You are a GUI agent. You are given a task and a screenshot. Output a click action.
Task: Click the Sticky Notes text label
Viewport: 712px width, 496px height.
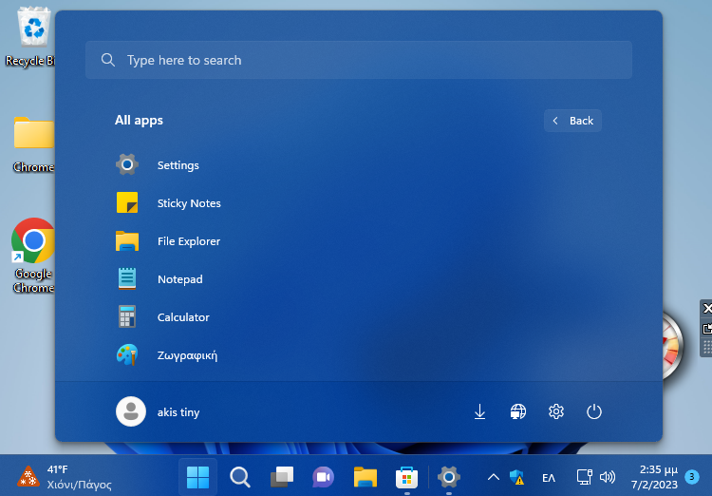189,203
